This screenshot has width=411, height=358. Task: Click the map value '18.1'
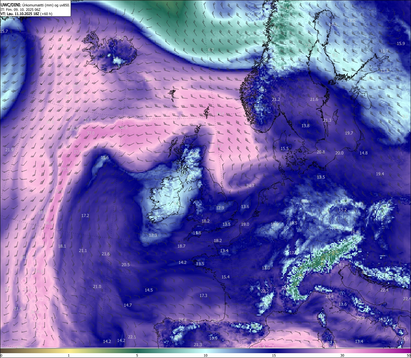point(62,246)
